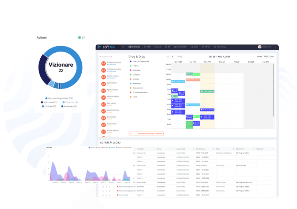Screen dimensions: 297x209
Task: Open the Advertising menu
Action: click(x=220, y=47)
